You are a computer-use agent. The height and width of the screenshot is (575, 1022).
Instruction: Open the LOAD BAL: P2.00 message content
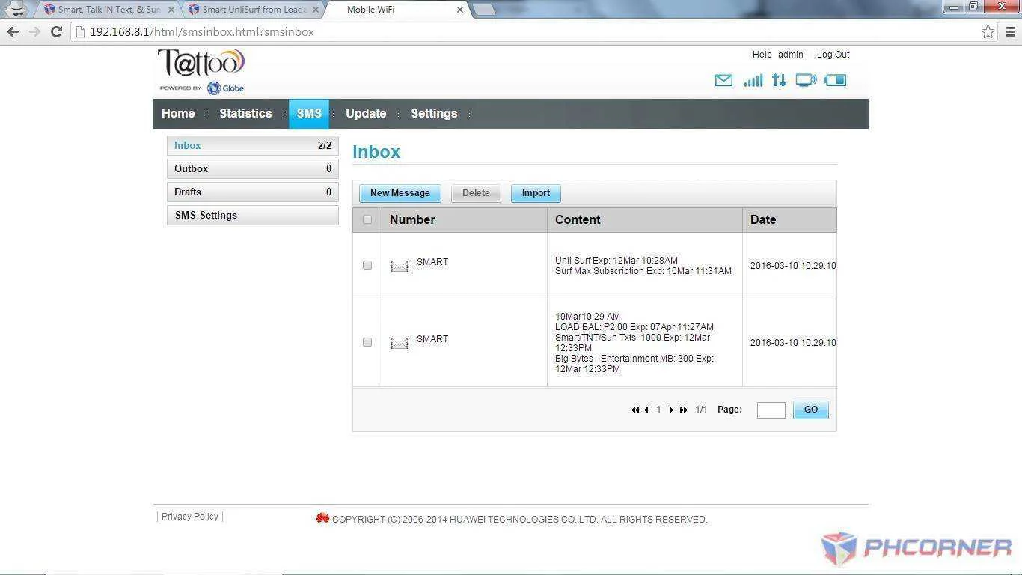[634, 343]
